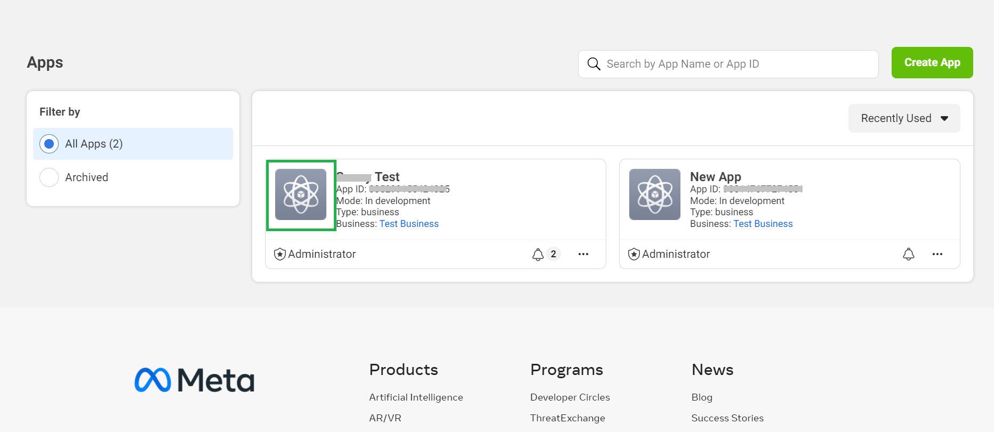Open the Blog link under News

[701, 397]
